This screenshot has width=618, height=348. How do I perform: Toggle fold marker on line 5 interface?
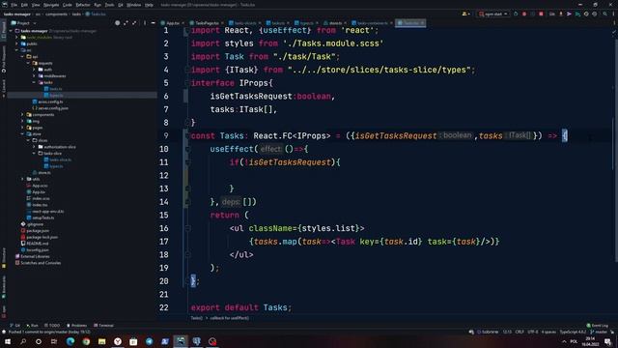(x=187, y=83)
